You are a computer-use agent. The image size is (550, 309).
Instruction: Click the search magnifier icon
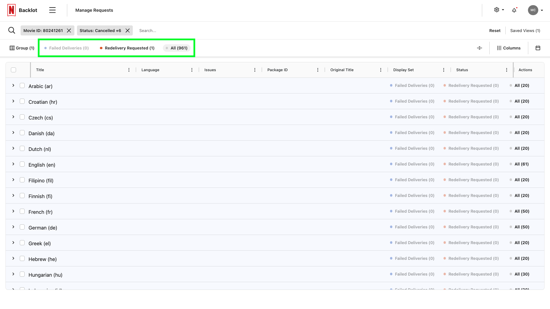pos(12,30)
